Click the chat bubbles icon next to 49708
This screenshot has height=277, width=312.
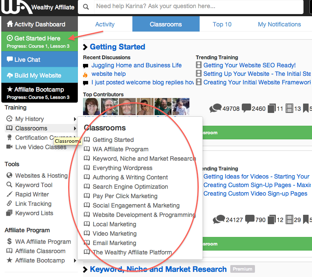click(215, 108)
